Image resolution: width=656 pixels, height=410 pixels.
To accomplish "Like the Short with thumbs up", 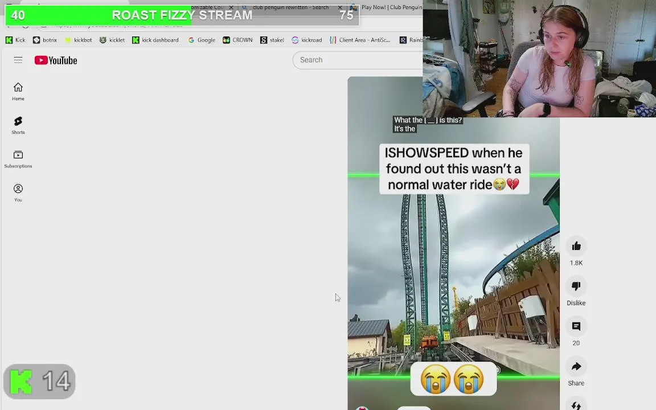I will tap(576, 246).
